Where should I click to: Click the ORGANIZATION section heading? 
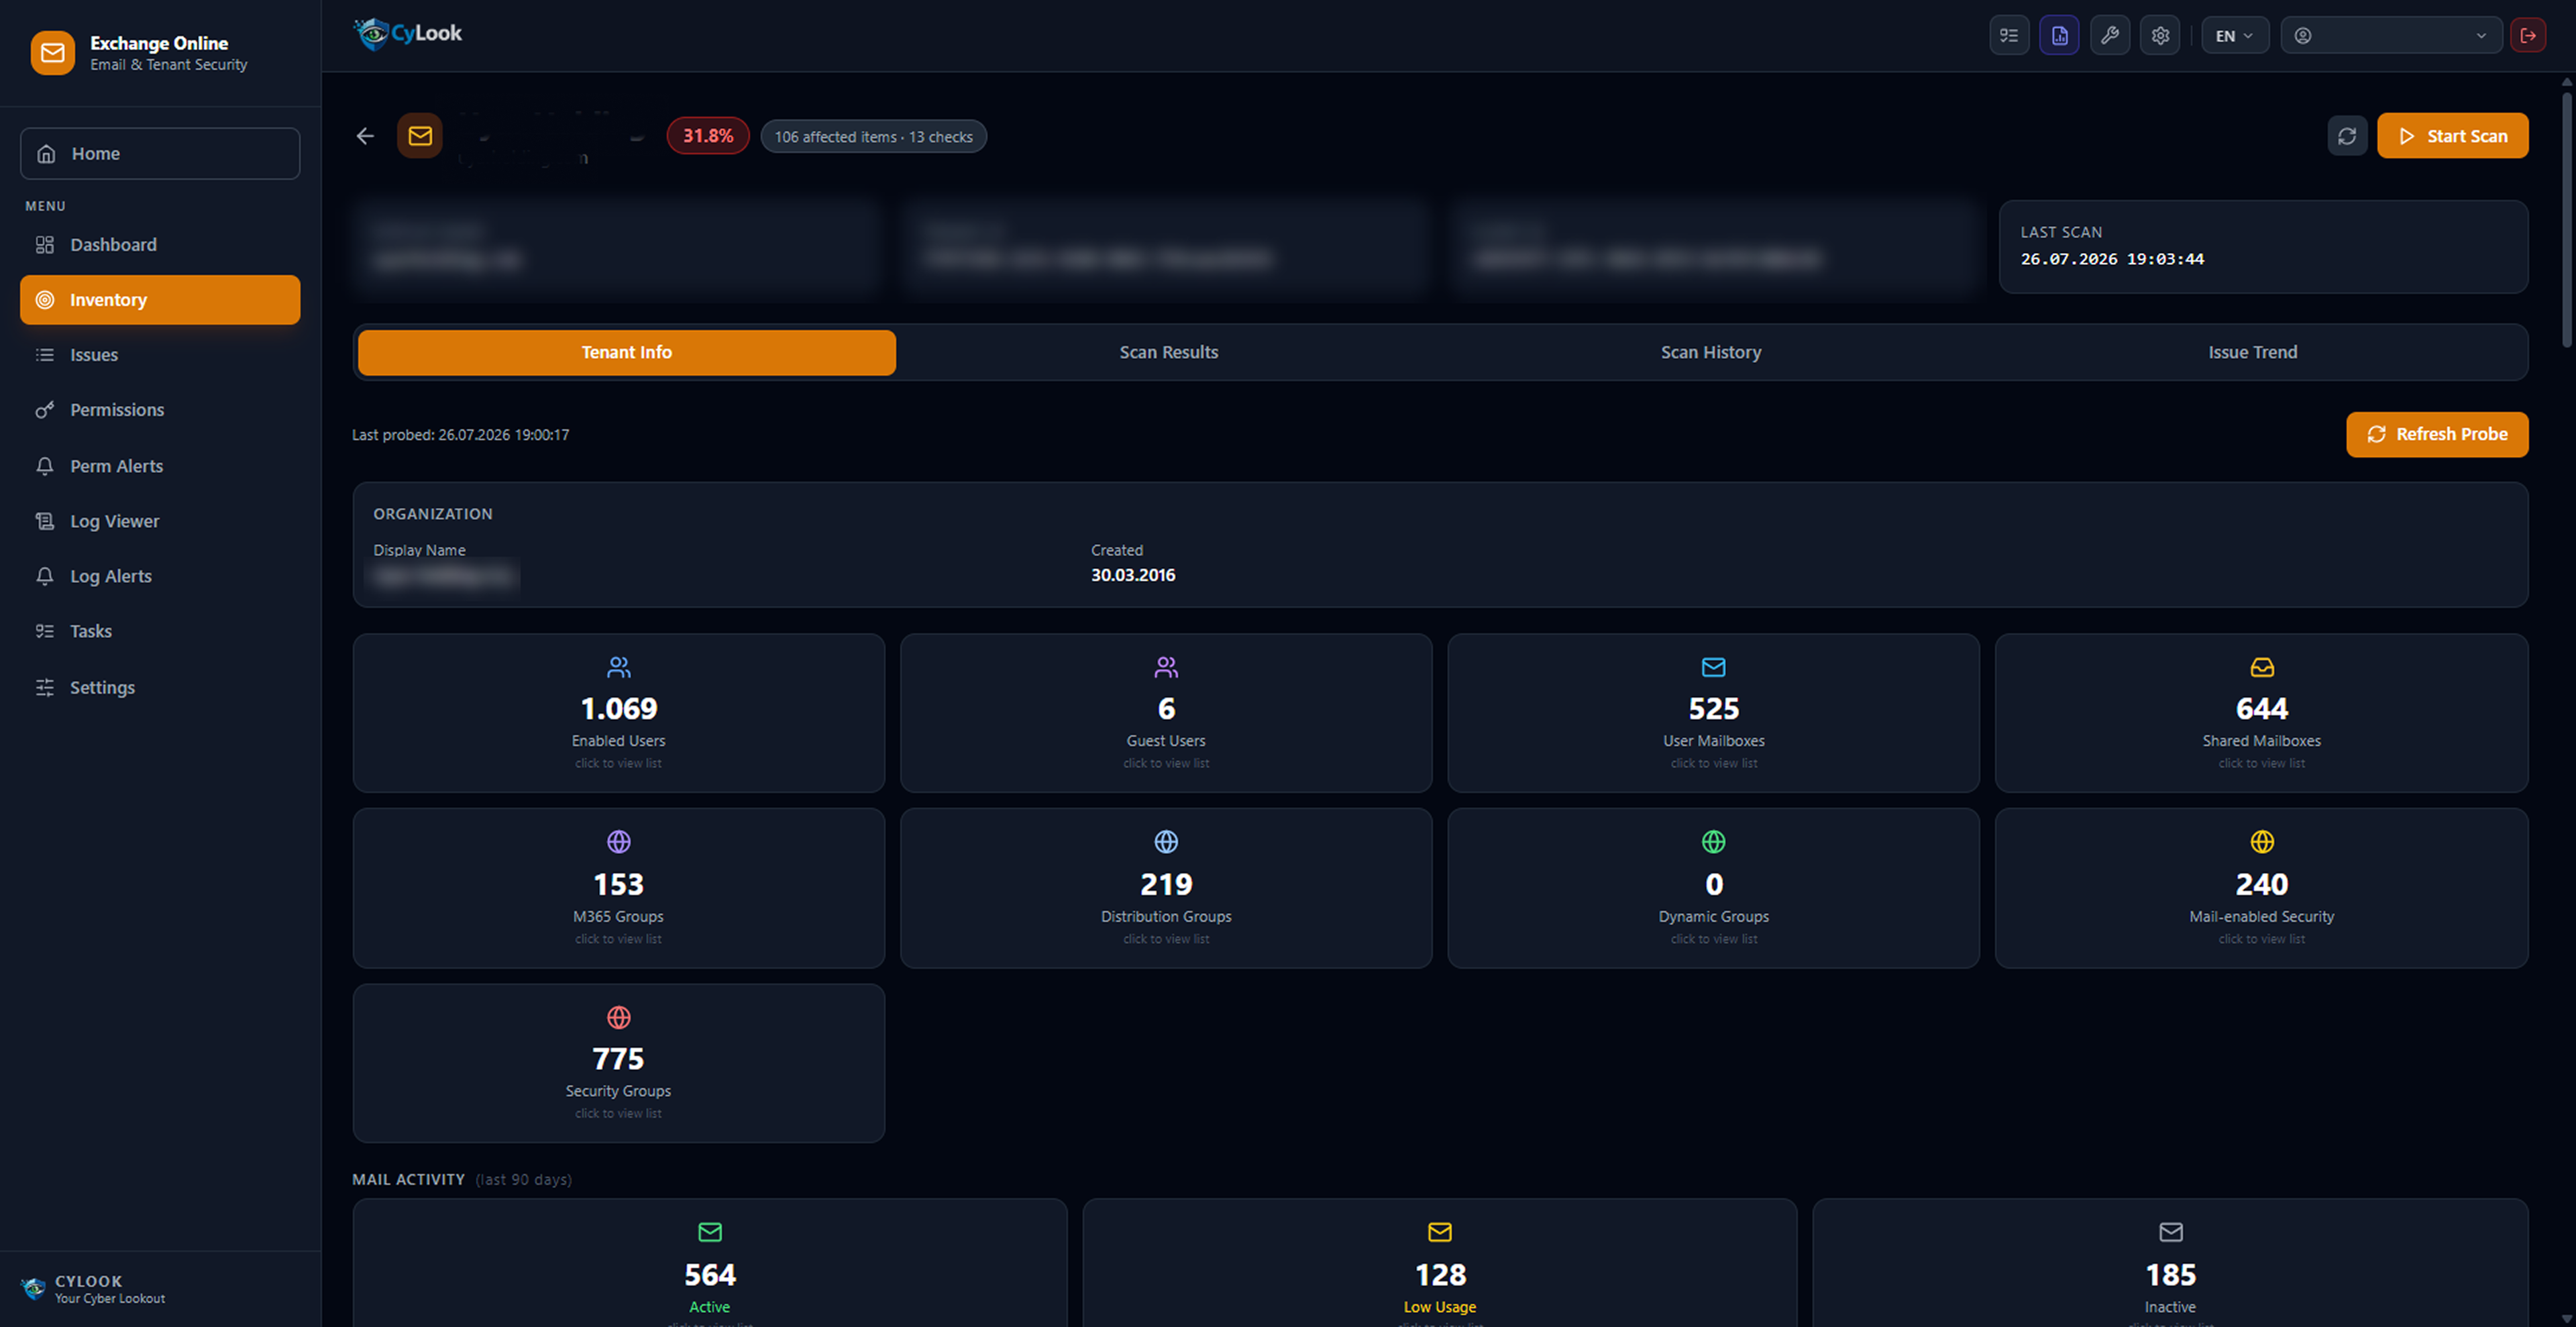[x=433, y=514]
